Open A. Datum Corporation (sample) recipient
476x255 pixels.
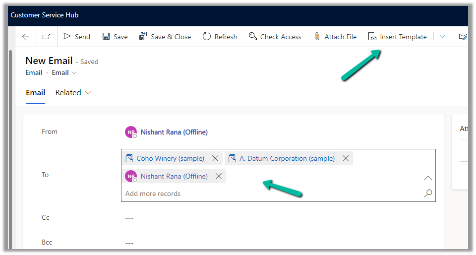(x=287, y=158)
